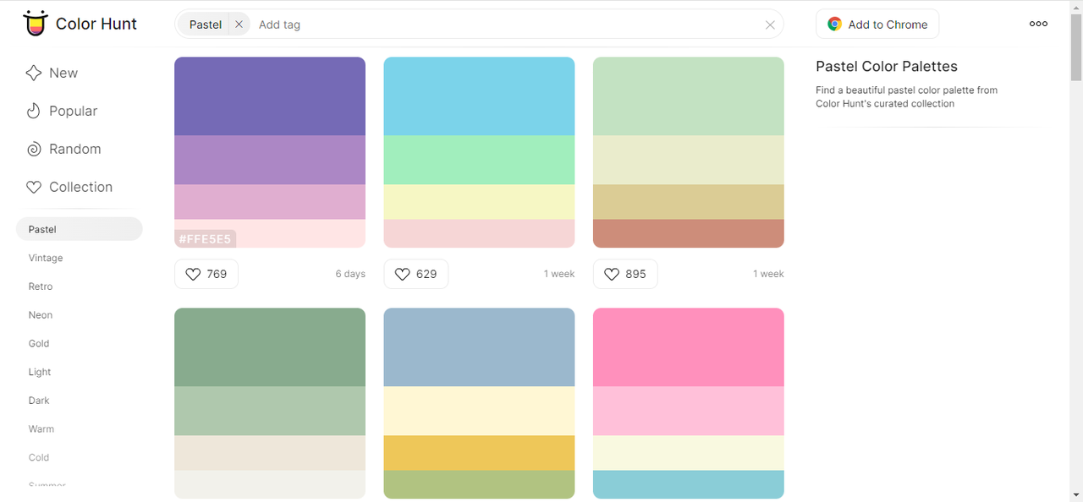Remove the Pastel tag from search

[x=239, y=25]
